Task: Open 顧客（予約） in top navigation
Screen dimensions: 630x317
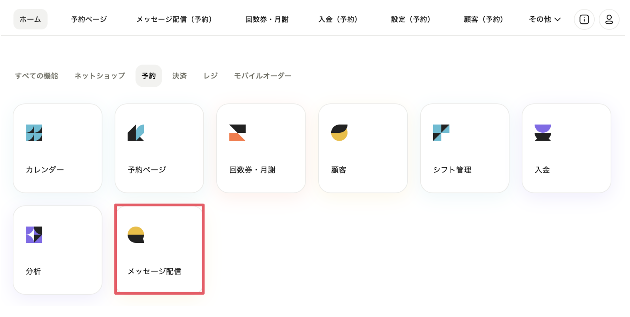Action: (483, 19)
